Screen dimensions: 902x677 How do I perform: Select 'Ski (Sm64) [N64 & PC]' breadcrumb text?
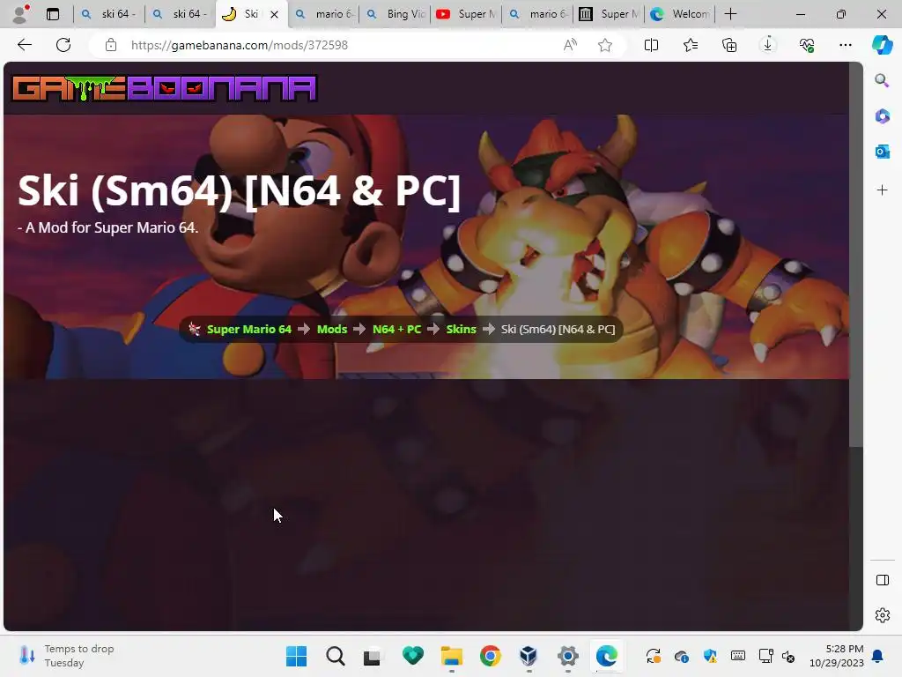tap(558, 330)
